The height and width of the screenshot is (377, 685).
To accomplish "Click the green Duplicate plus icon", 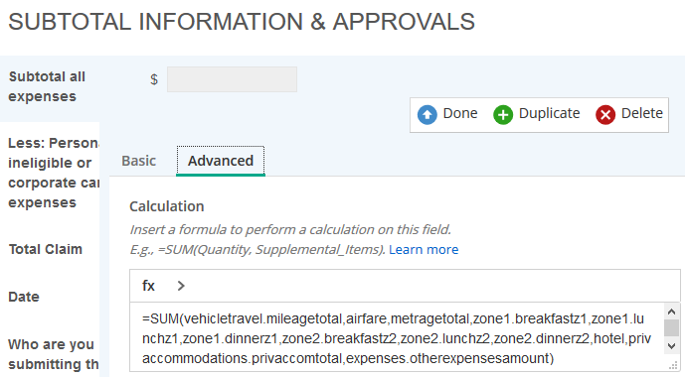I will (503, 115).
